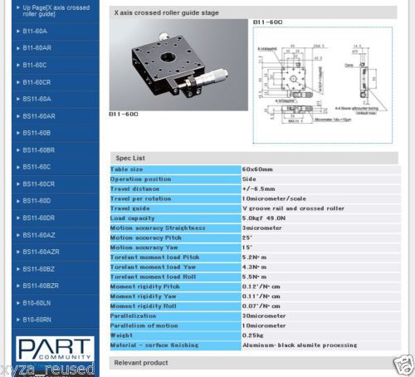415x377 pixels.
Task: Click Motion accuracy Pitch label
Action: [x=145, y=237]
